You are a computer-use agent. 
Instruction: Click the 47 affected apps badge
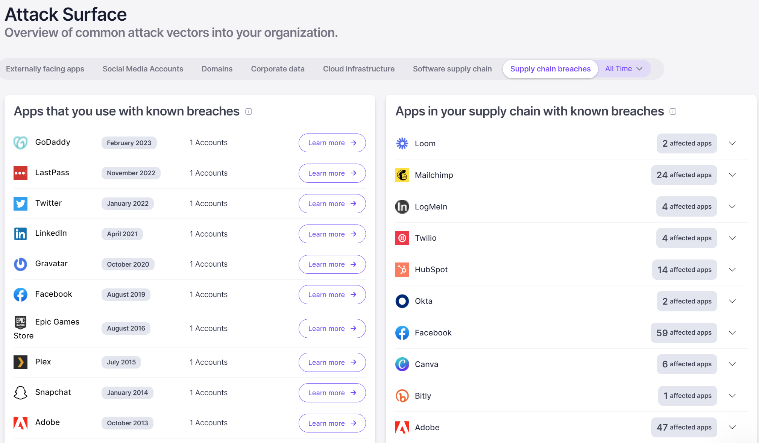click(684, 427)
